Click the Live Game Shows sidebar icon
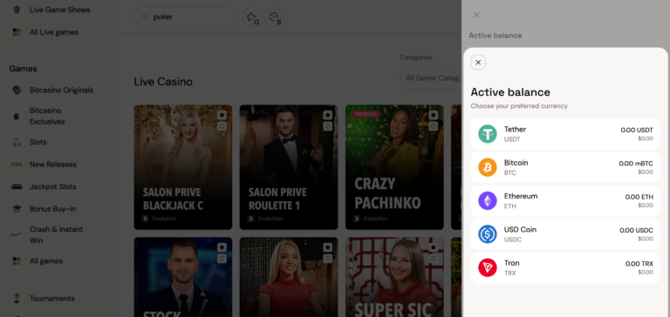670x317 pixels. click(17, 10)
